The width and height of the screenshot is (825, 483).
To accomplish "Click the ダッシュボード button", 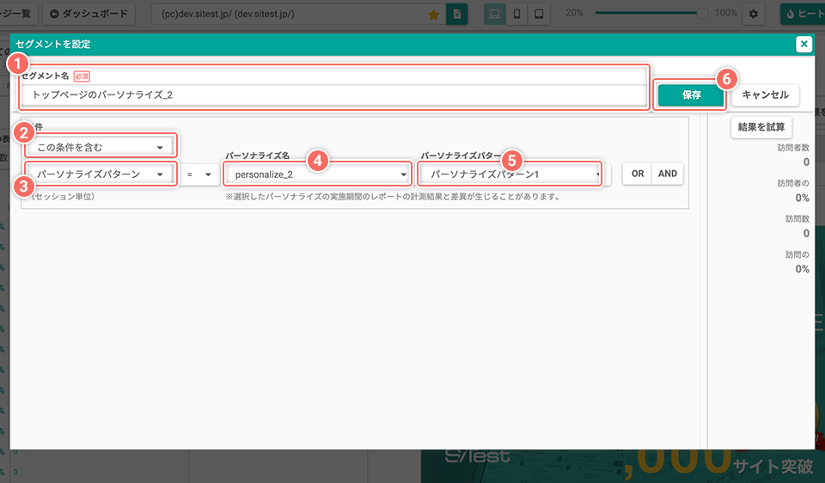I will [89, 14].
